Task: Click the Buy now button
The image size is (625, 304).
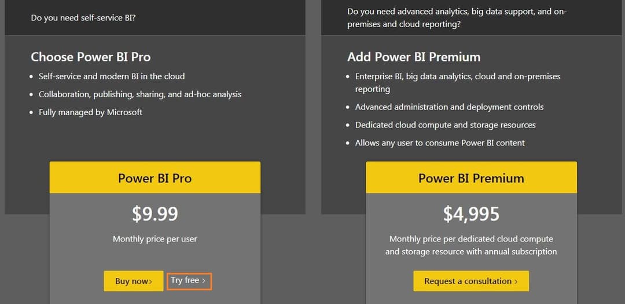Action: click(133, 281)
